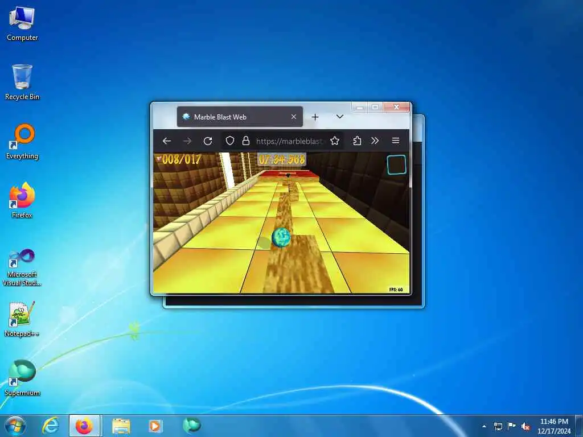The height and width of the screenshot is (437, 583).
Task: Open a new tab with plus button
Action: pos(315,117)
